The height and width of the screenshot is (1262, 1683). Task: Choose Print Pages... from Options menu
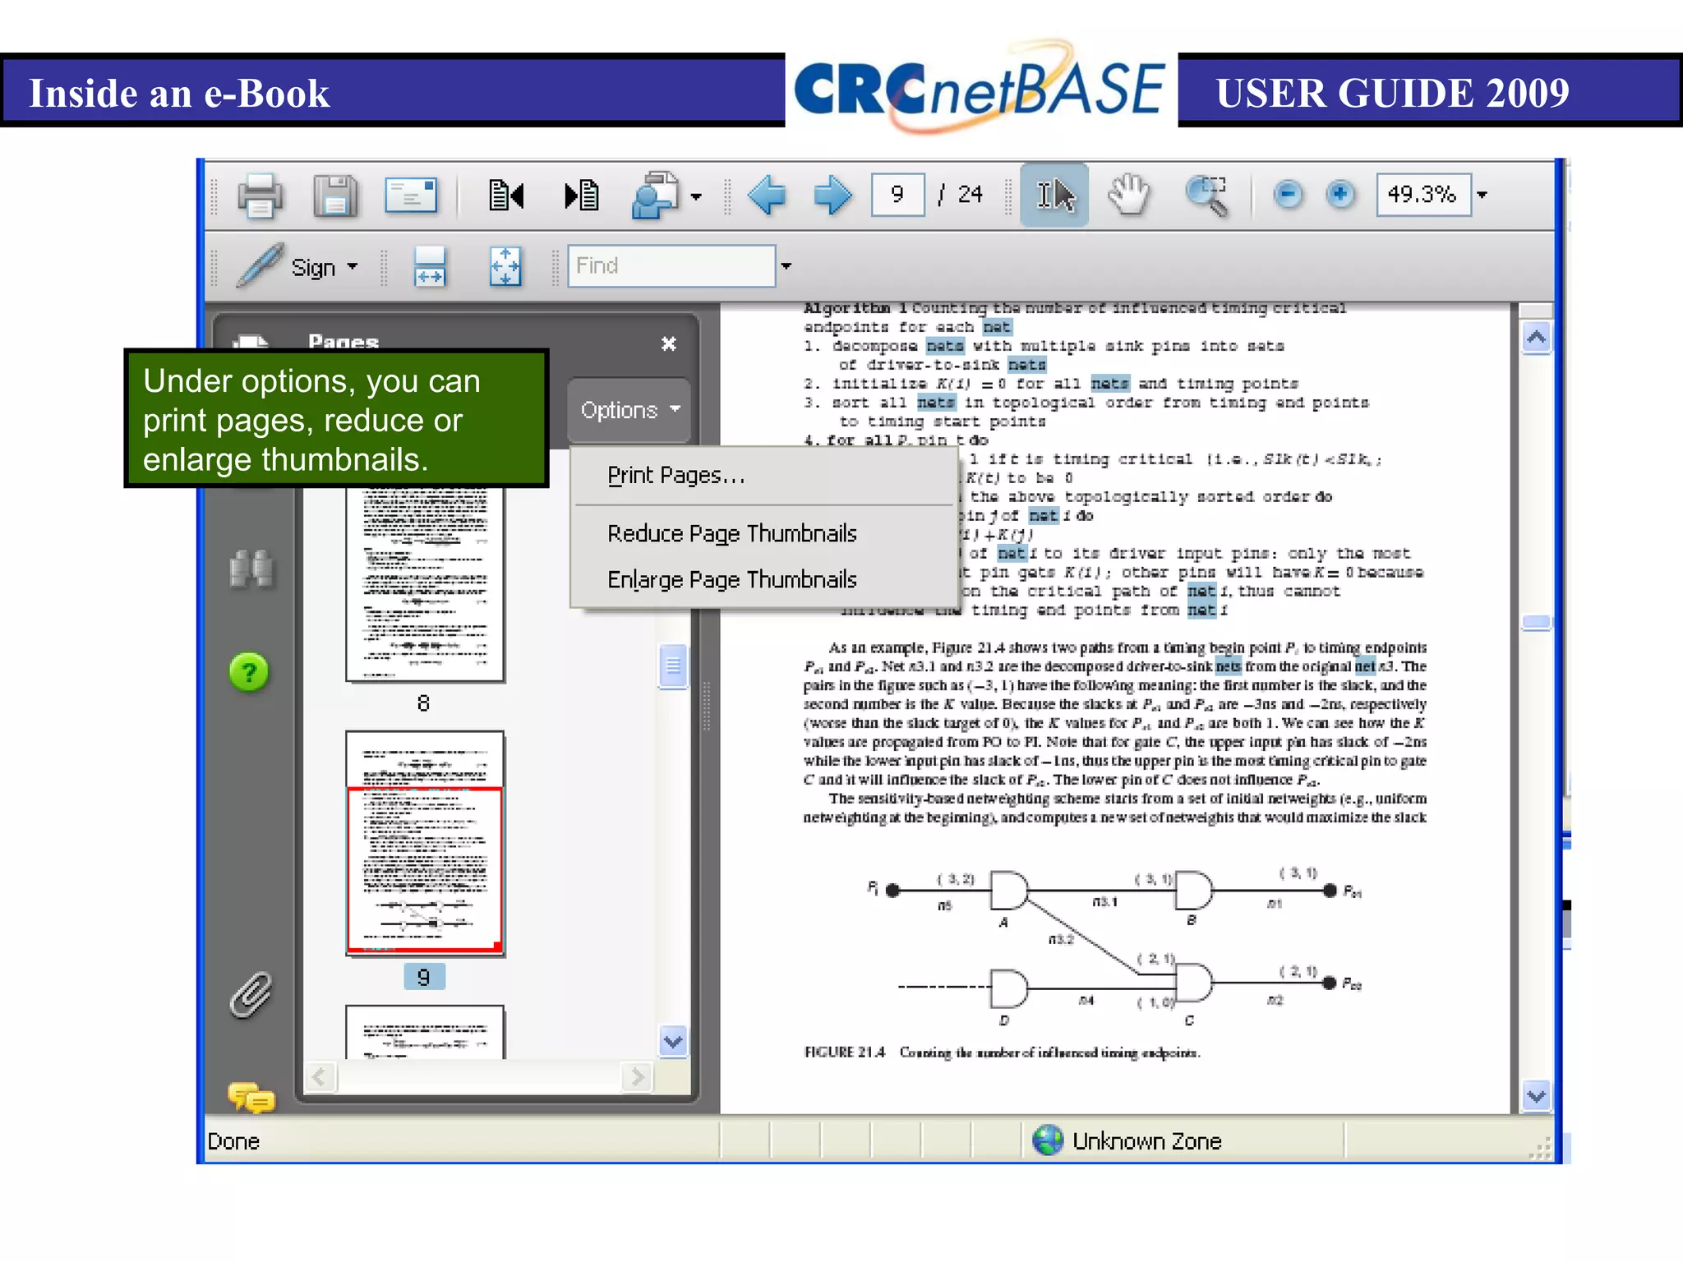676,476
